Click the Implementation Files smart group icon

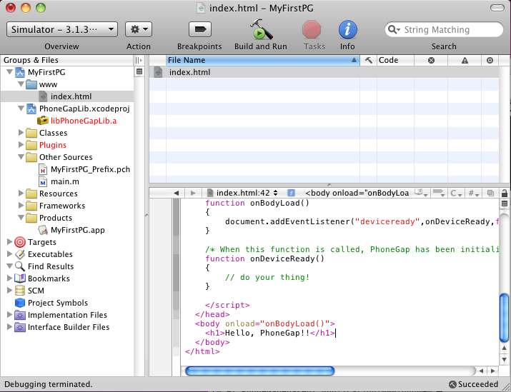point(20,315)
